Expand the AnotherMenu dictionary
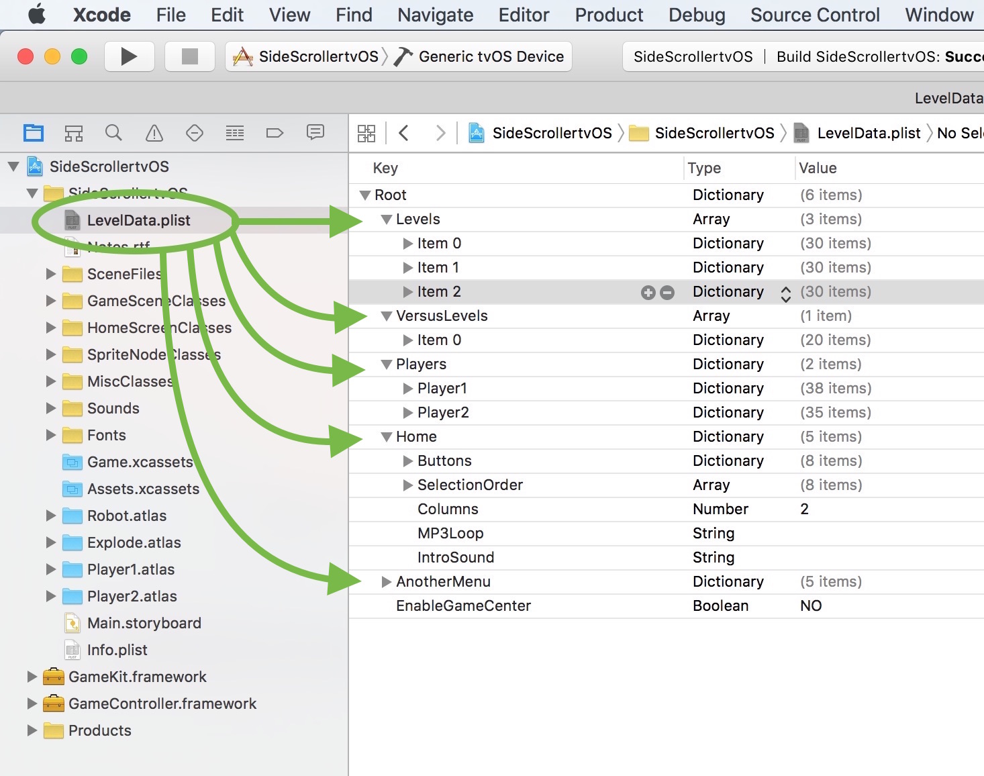The height and width of the screenshot is (776, 984). (387, 582)
